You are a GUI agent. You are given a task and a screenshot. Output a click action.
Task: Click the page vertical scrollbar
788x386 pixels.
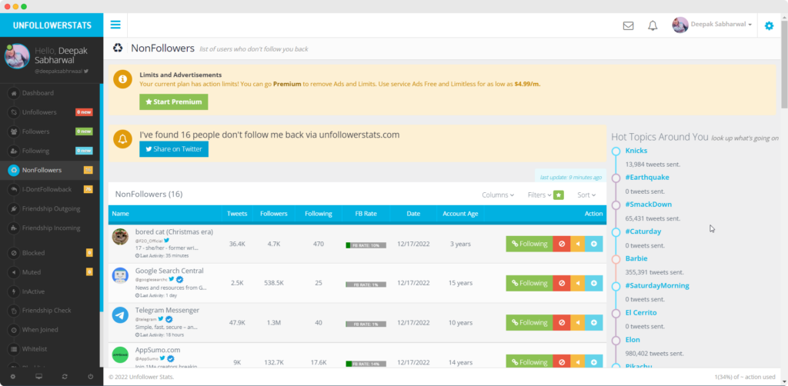pyautogui.click(x=784, y=63)
